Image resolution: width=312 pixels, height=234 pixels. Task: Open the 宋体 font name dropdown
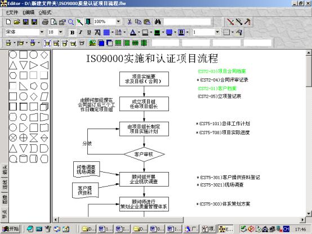coord(42,32)
